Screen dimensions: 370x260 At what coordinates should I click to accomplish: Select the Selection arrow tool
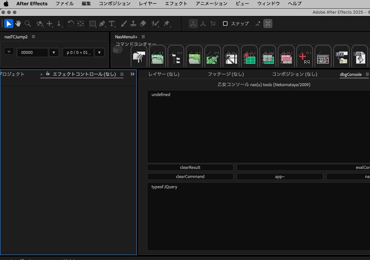(x=8, y=24)
